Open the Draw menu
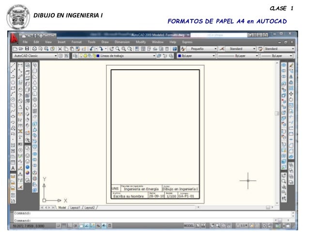The width and height of the screenshot is (309, 232). (x=105, y=42)
